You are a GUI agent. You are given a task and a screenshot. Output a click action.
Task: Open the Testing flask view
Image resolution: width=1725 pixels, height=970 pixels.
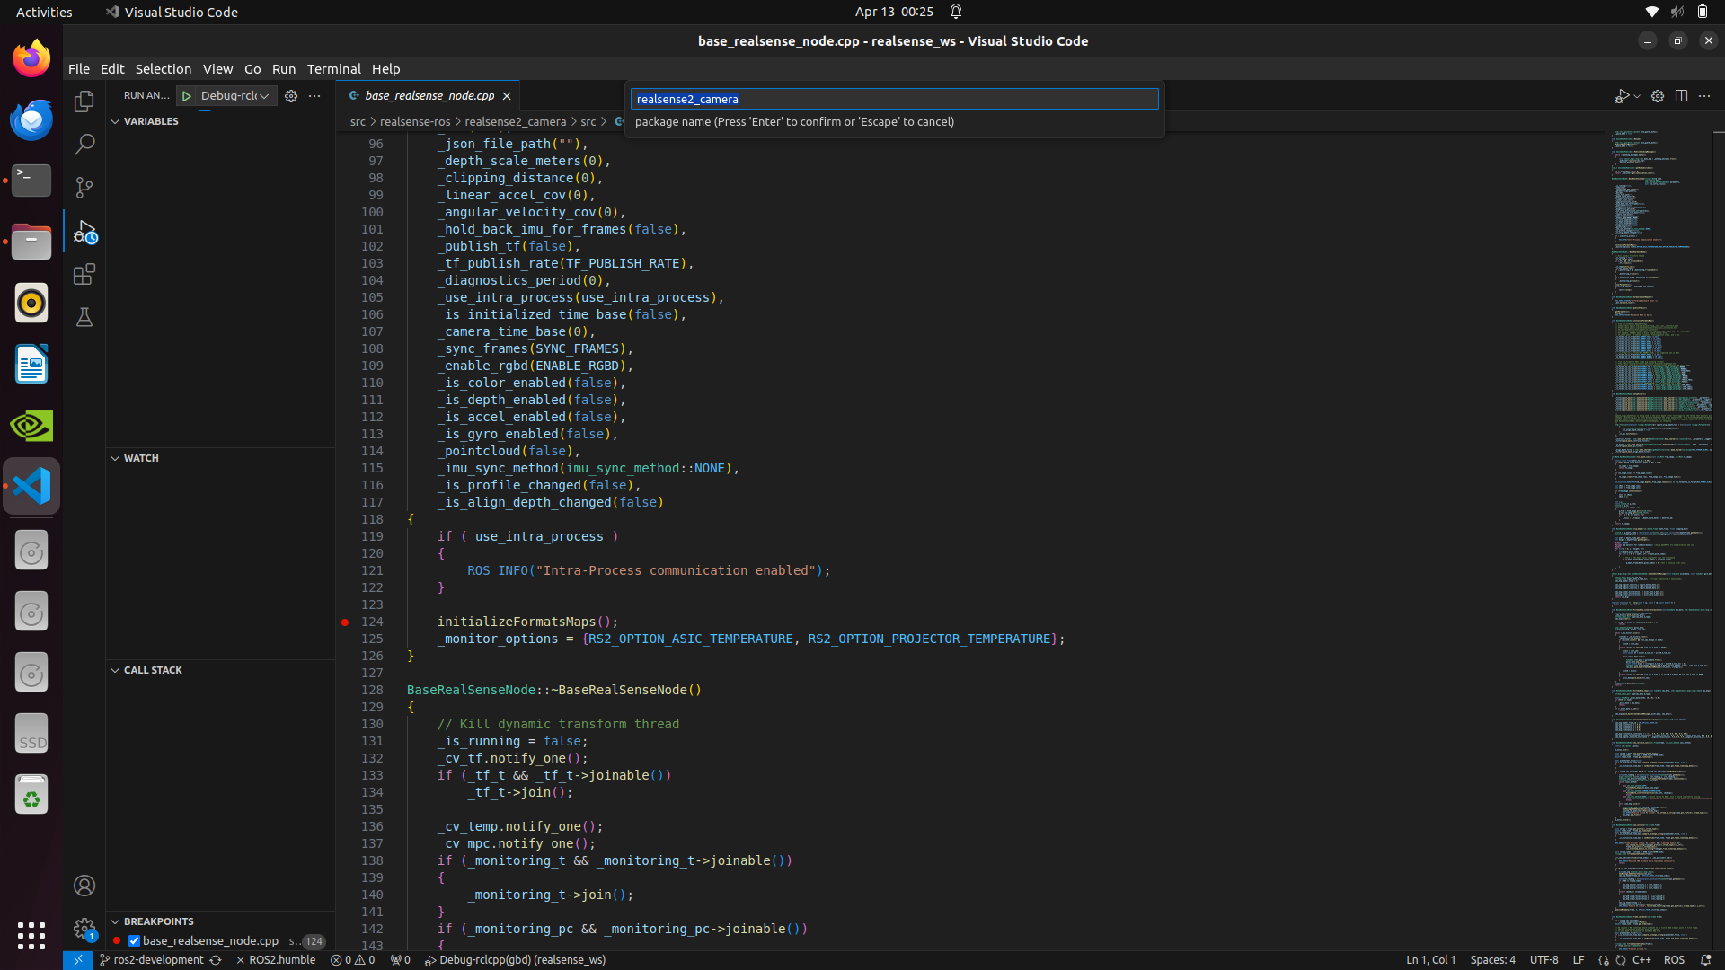click(x=84, y=317)
